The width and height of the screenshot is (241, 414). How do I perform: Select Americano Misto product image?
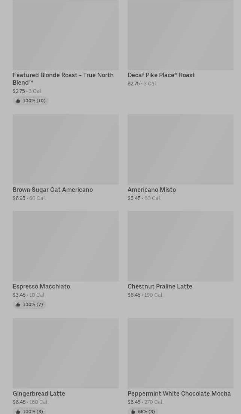pos(180,149)
